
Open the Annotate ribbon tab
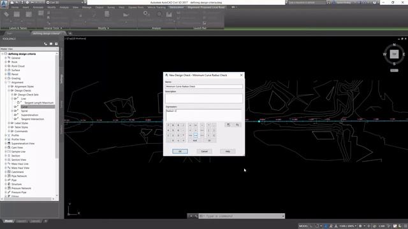pos(38,7)
